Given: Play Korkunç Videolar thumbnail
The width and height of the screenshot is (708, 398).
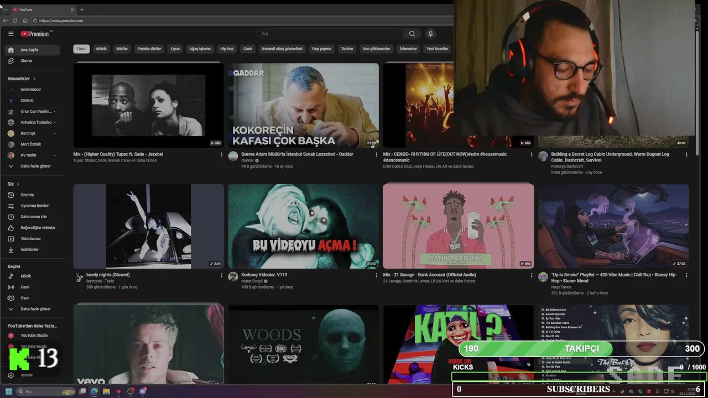Looking at the screenshot, I should [303, 226].
